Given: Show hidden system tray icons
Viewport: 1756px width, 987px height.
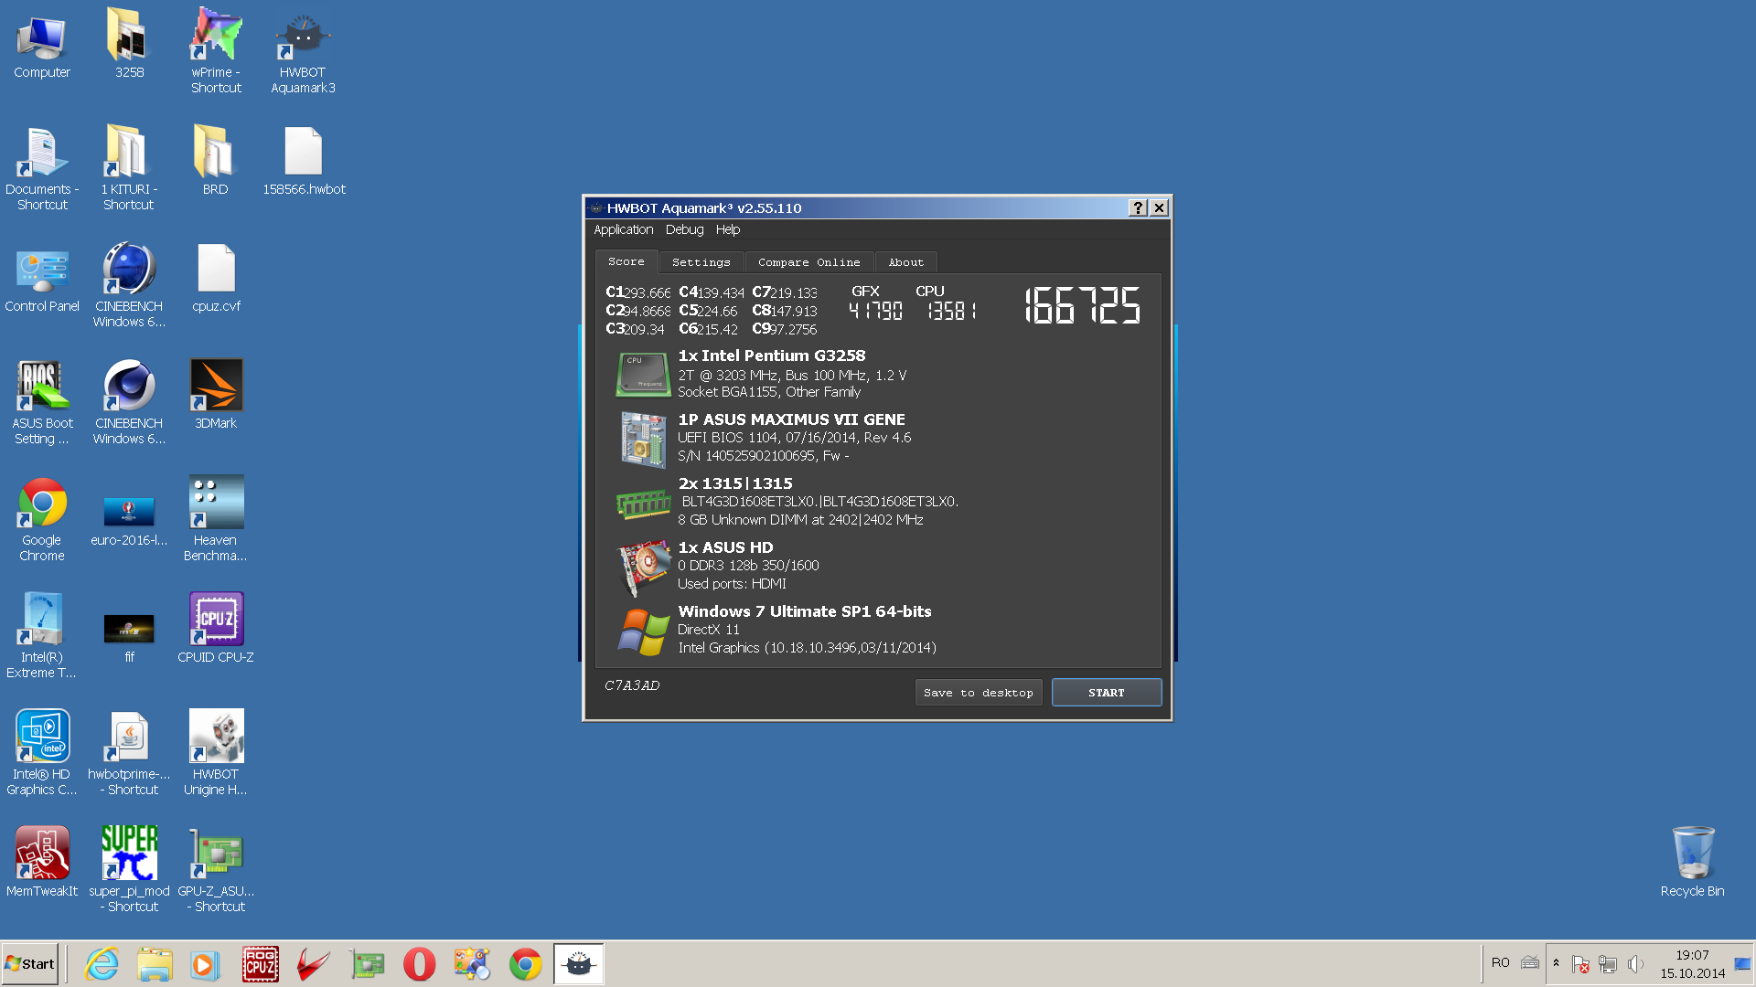Looking at the screenshot, I should 1556,963.
